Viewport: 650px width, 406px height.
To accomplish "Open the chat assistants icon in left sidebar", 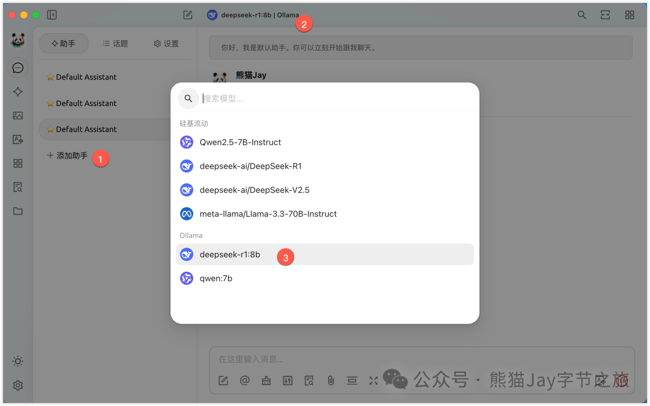I will click(x=18, y=67).
